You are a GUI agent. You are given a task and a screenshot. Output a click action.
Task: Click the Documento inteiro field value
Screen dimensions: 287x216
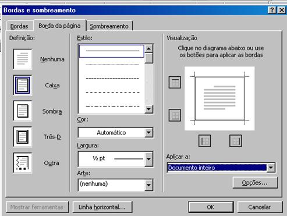pyautogui.click(x=192, y=168)
